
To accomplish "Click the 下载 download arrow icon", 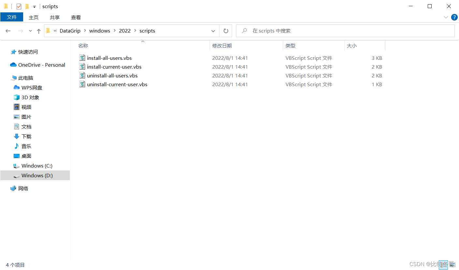I will (17, 136).
